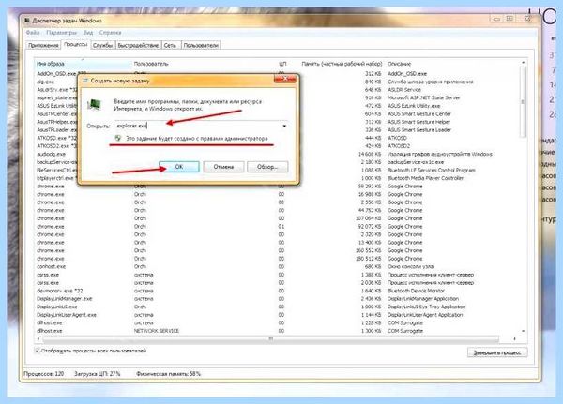563x404 pixels.
Task: Click the Окно консоли узла description
Action: point(410,266)
